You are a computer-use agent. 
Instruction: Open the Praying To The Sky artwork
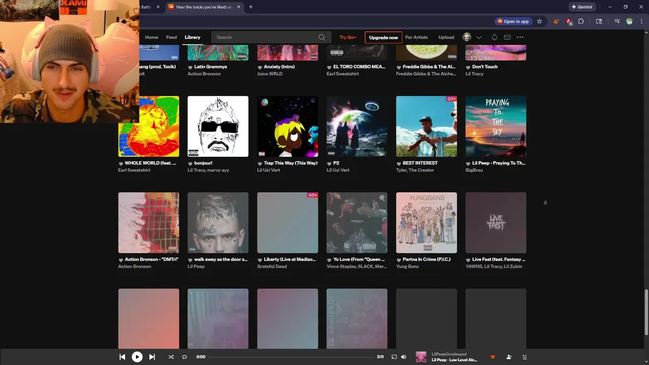pyautogui.click(x=496, y=126)
